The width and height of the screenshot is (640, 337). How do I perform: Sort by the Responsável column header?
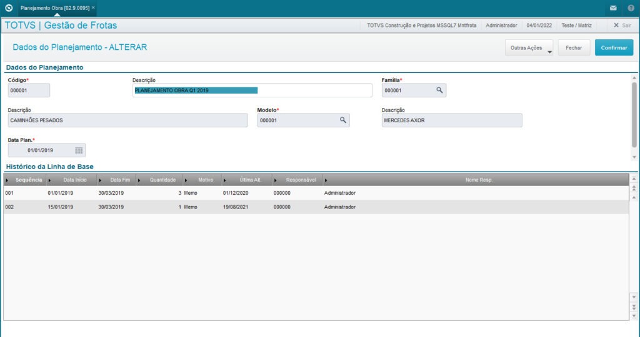(x=297, y=180)
